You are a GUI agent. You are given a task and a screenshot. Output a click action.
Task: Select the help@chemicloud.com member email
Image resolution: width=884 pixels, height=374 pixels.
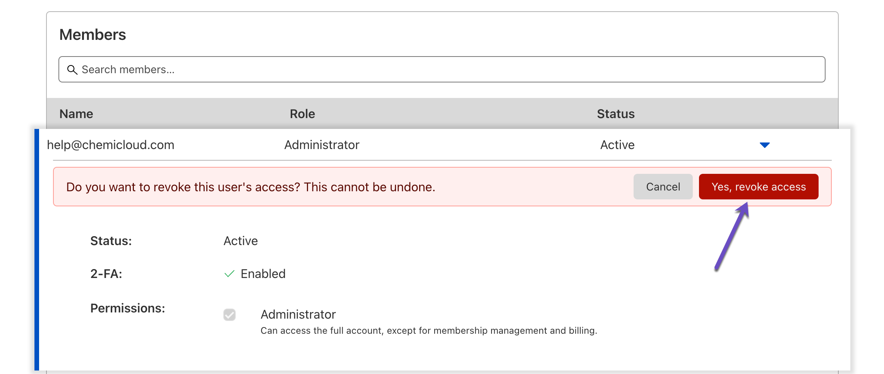111,145
